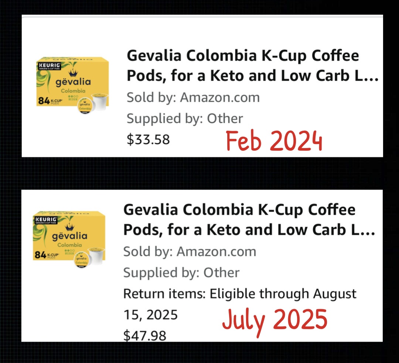399x363 pixels.
Task: Select 'Sold by: Amazon.com' in the top order
Action: click(193, 97)
